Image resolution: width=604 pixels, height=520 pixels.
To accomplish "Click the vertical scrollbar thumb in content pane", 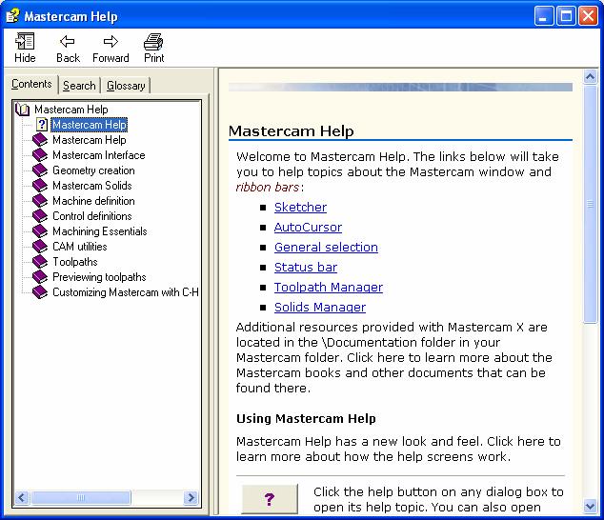I will (x=590, y=204).
